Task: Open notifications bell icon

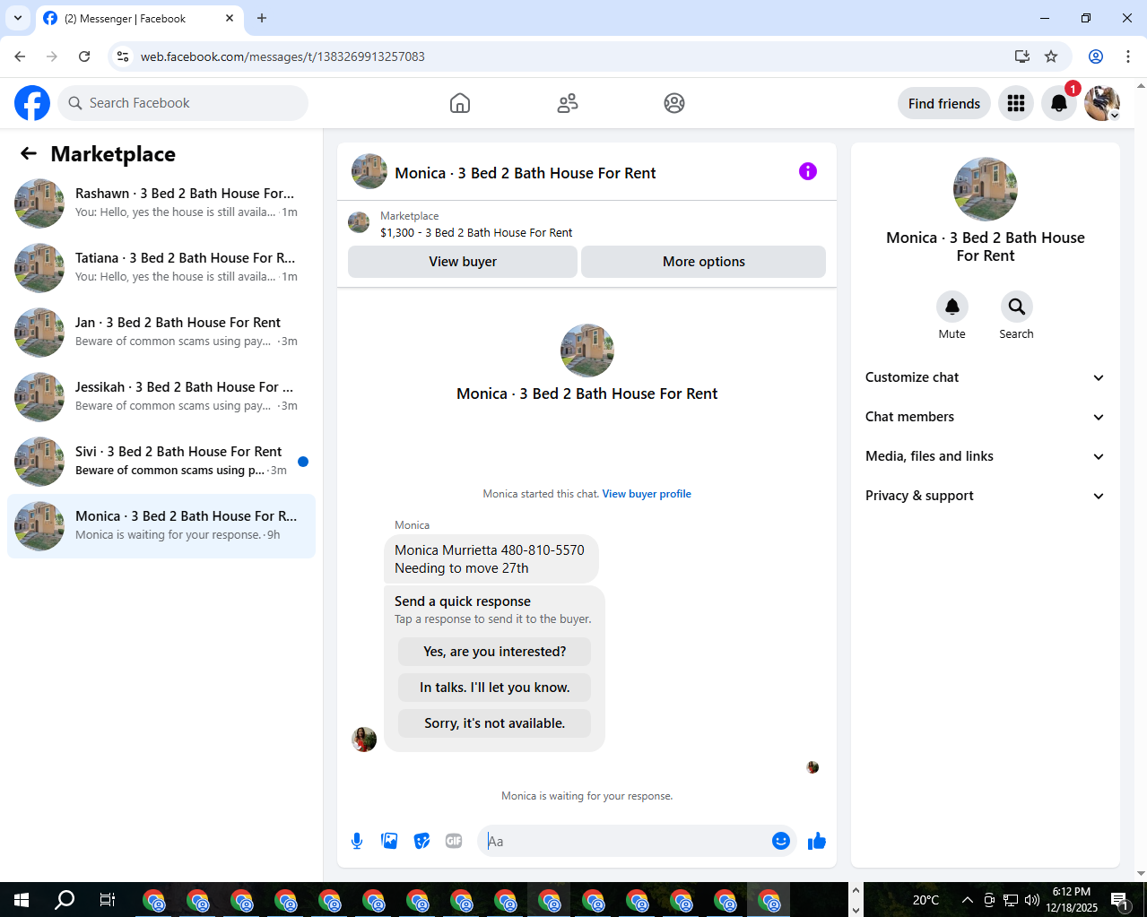Action: tap(1059, 103)
